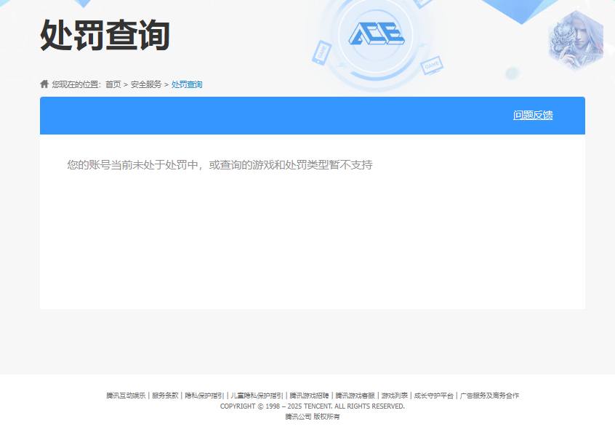Viewport: 615px width, 429px height.
Task: Click the home icon in breadcrumb
Action: [44, 84]
